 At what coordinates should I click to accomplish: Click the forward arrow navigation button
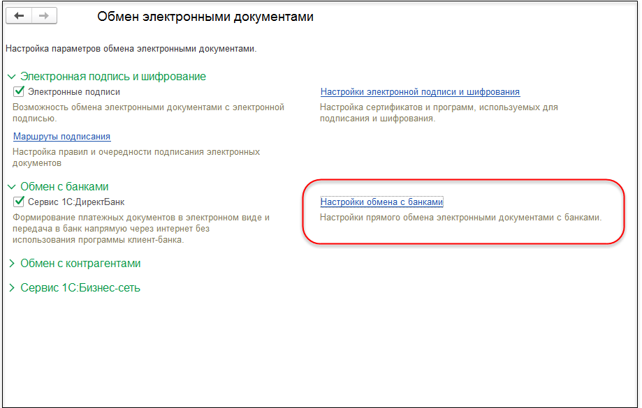[44, 16]
